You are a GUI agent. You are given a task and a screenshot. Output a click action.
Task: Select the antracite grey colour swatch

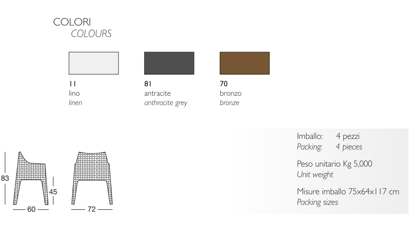(x=169, y=63)
